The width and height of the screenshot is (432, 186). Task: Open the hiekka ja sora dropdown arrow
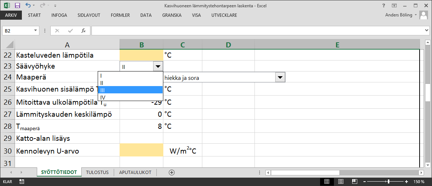pyautogui.click(x=280, y=78)
